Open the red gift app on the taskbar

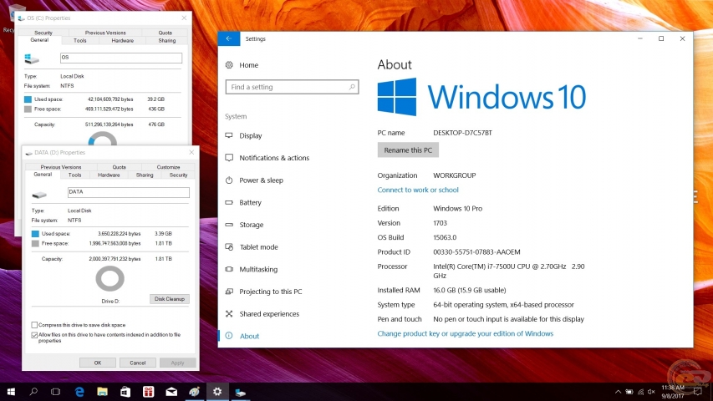click(148, 392)
